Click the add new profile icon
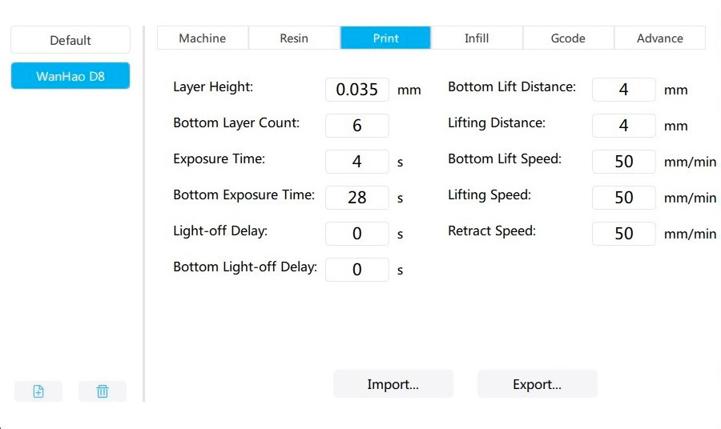721x429 pixels. tap(38, 391)
